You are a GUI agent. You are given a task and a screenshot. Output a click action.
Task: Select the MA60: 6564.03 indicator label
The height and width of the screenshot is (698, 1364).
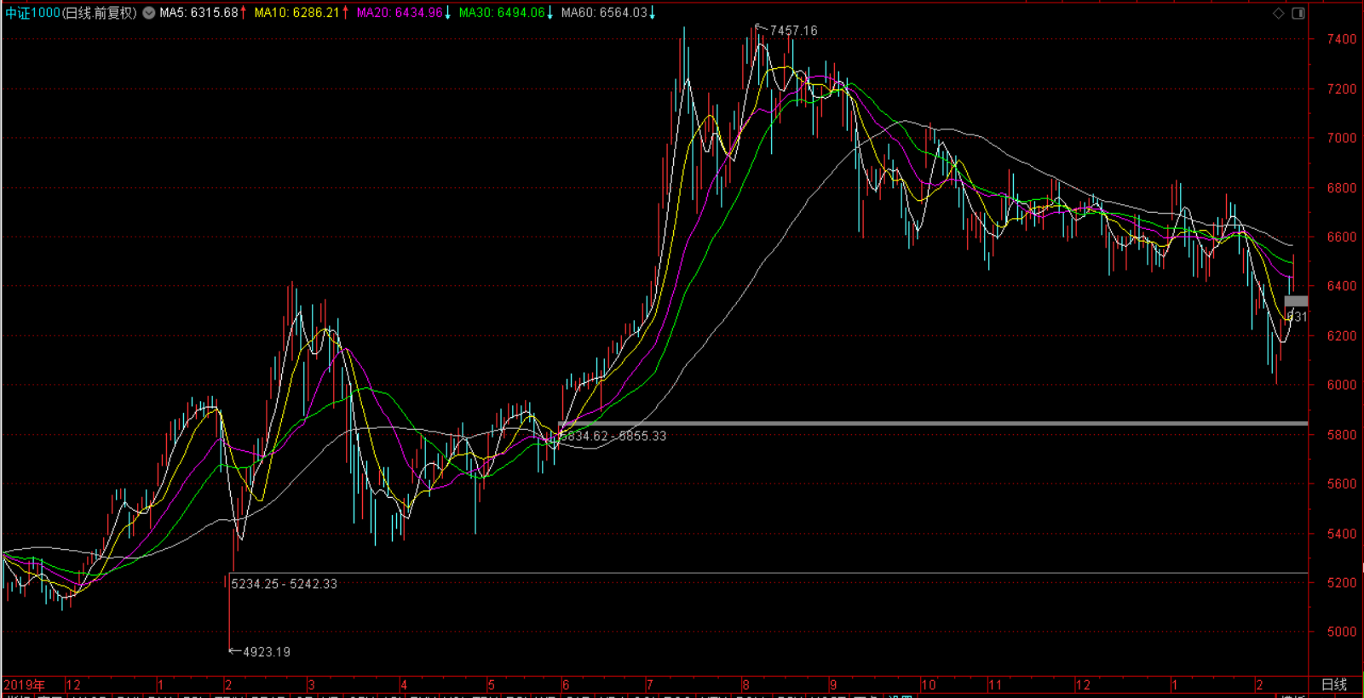pyautogui.click(x=608, y=13)
